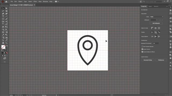Image resolution: width=172 pixels, height=96 pixels.
Task: Switch to the Layers tab
Action: click(x=150, y=6)
